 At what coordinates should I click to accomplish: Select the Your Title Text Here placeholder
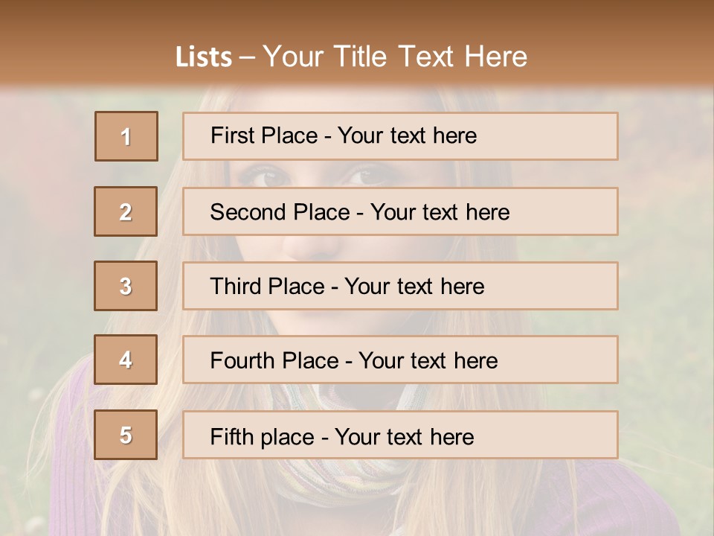[x=395, y=57]
